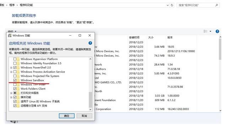Refresh the Programs and Features address bar
Image resolution: width=226 pixels, height=128 pixels.
(172, 5)
